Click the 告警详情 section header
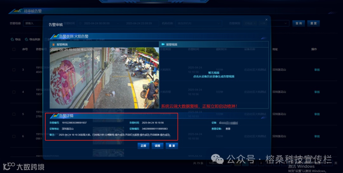This screenshot has width=343, height=173. click(x=66, y=116)
